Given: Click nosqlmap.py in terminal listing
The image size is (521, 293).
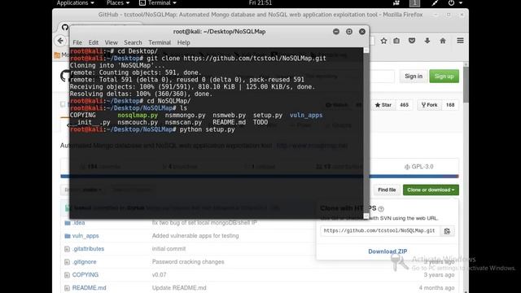Looking at the screenshot, I should click(x=138, y=116).
